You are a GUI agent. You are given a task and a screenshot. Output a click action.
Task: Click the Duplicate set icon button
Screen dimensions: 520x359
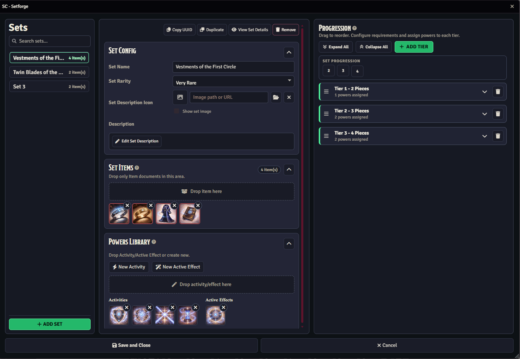tap(212, 30)
